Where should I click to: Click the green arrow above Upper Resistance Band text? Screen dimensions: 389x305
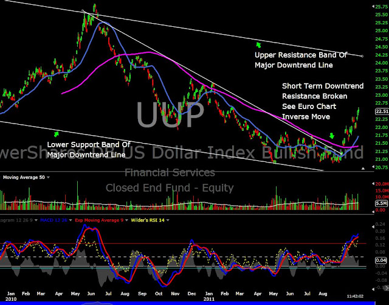pos(258,45)
